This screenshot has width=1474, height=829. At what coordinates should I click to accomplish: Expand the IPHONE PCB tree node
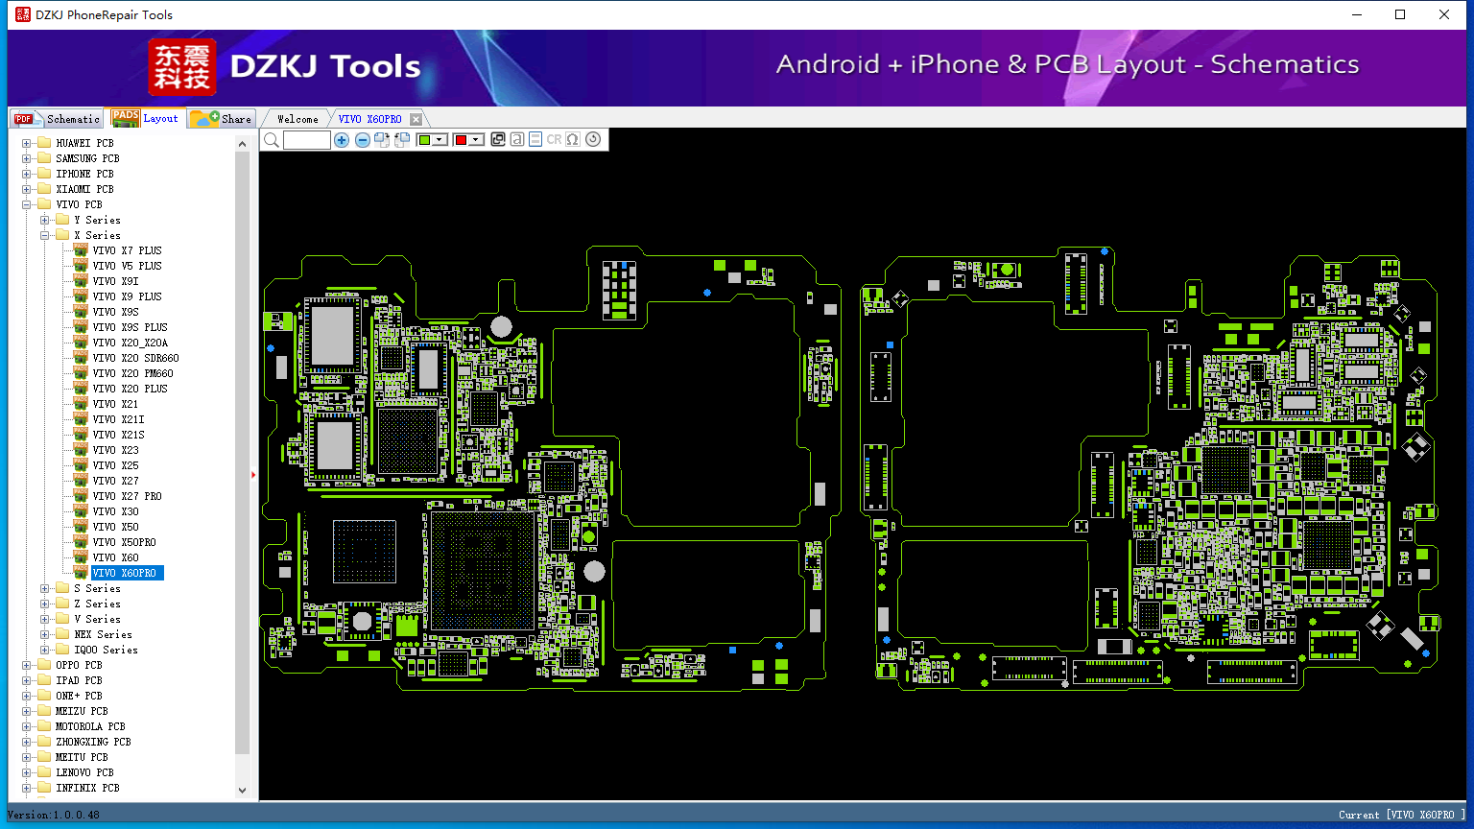click(x=27, y=174)
